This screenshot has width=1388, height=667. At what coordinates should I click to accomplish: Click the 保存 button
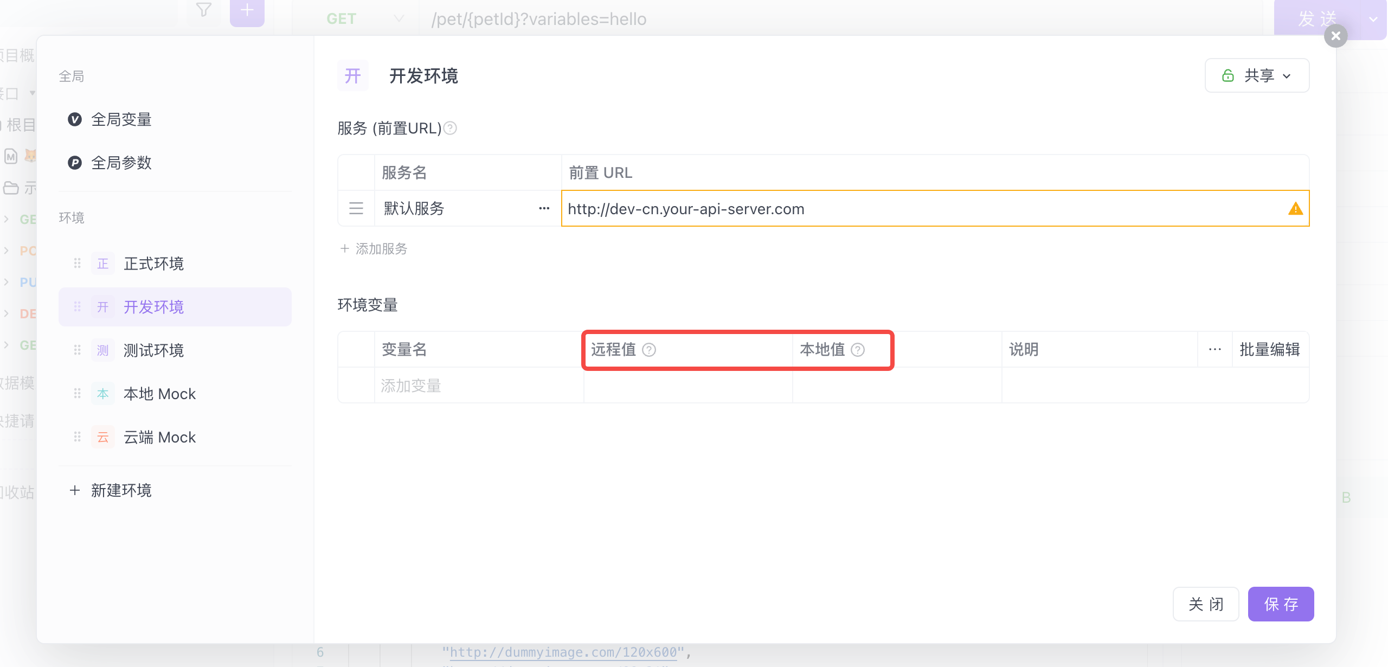(x=1281, y=604)
